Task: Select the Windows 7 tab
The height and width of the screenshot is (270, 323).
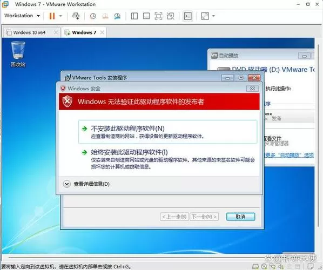Action: (84, 32)
